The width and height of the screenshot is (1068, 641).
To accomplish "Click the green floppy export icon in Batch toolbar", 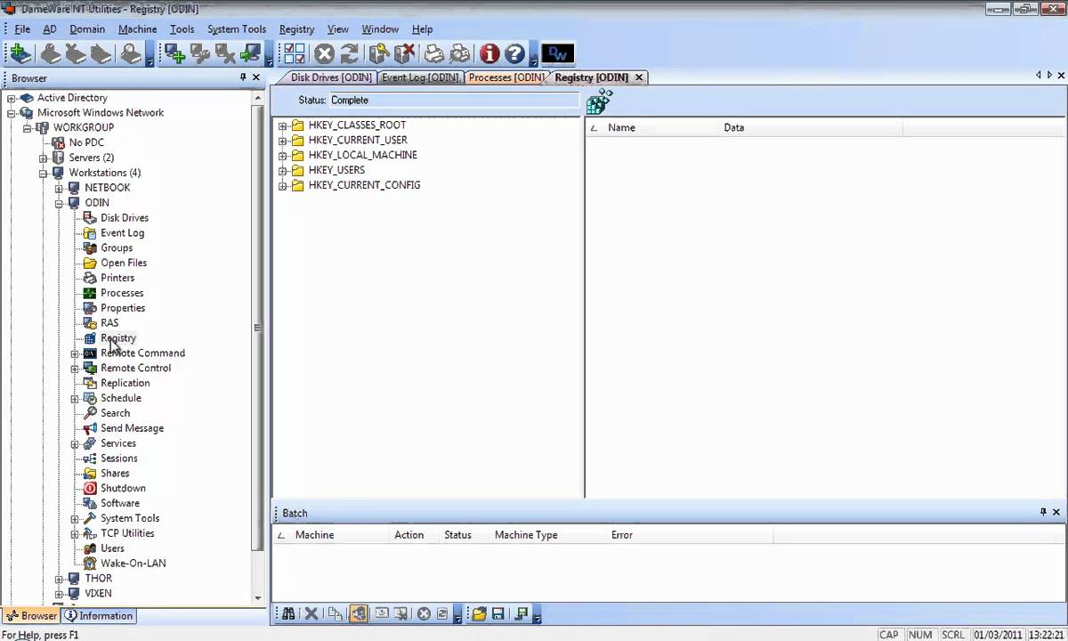I will pos(522,613).
